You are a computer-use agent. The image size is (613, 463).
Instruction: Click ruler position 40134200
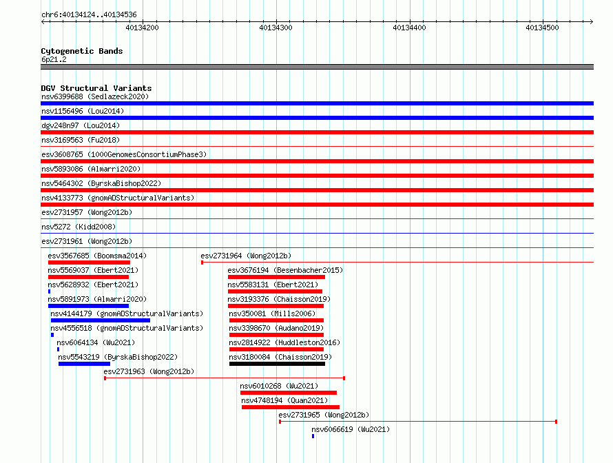pyautogui.click(x=143, y=28)
